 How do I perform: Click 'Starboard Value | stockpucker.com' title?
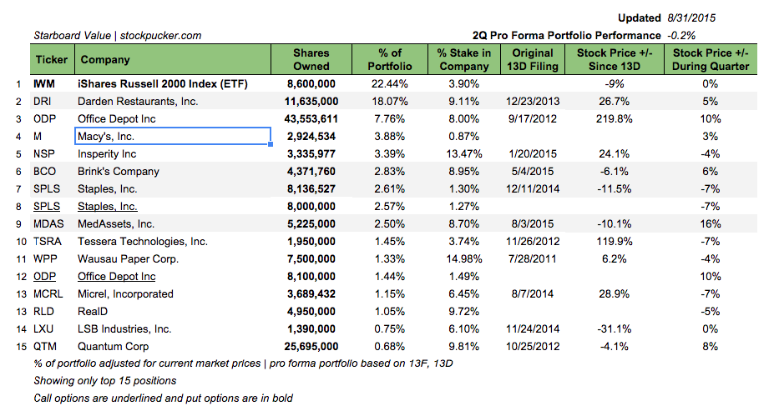pyautogui.click(x=118, y=36)
